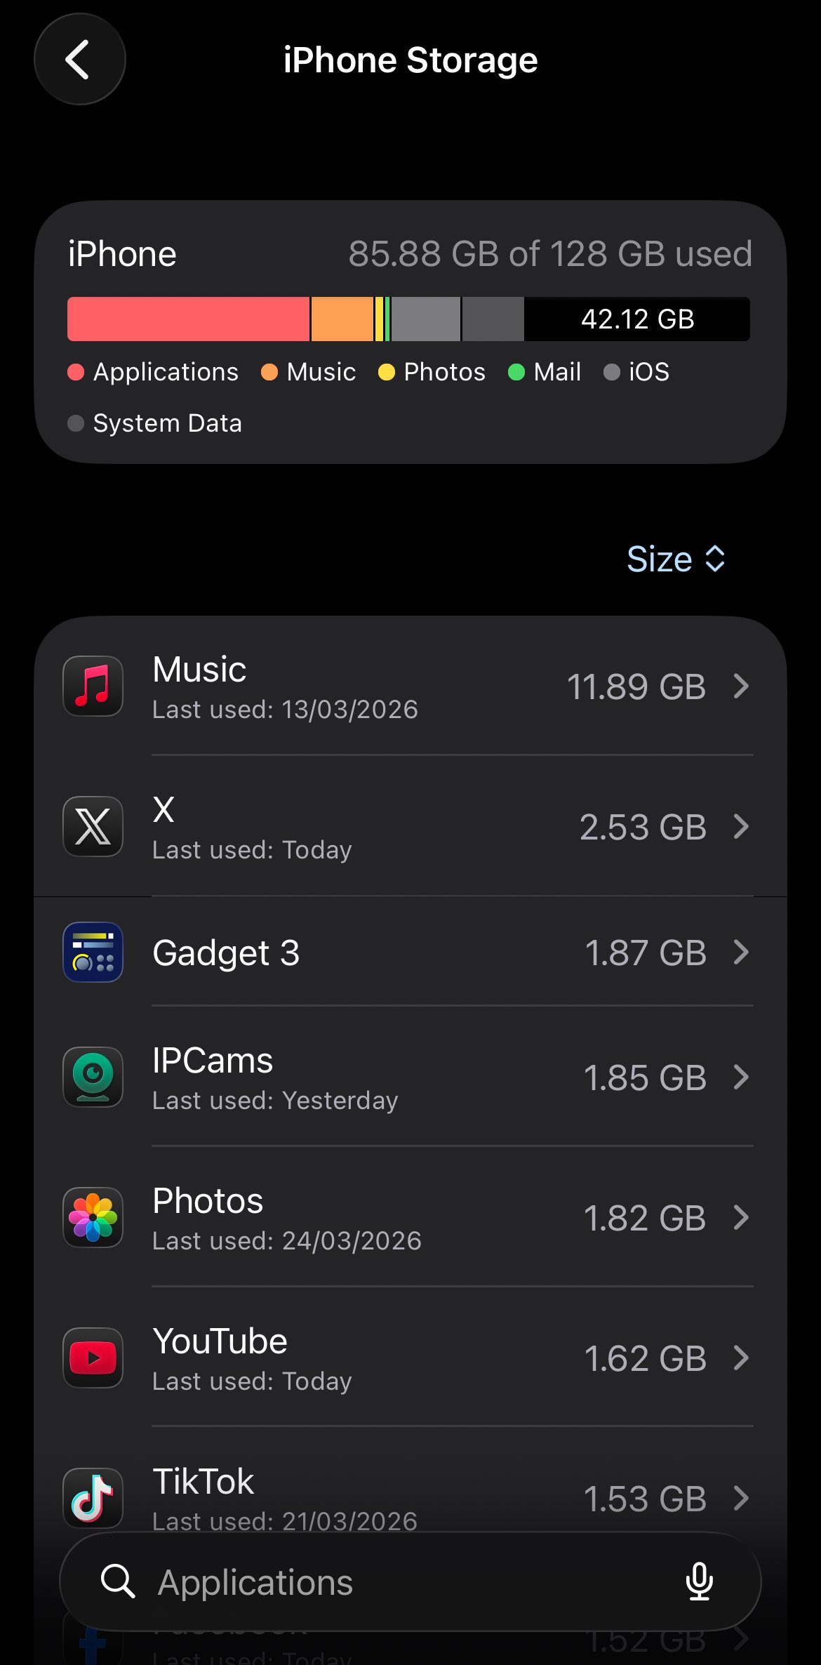Viewport: 821px width, 1665px height.
Task: Expand the YouTube row chevron
Action: 741,1358
